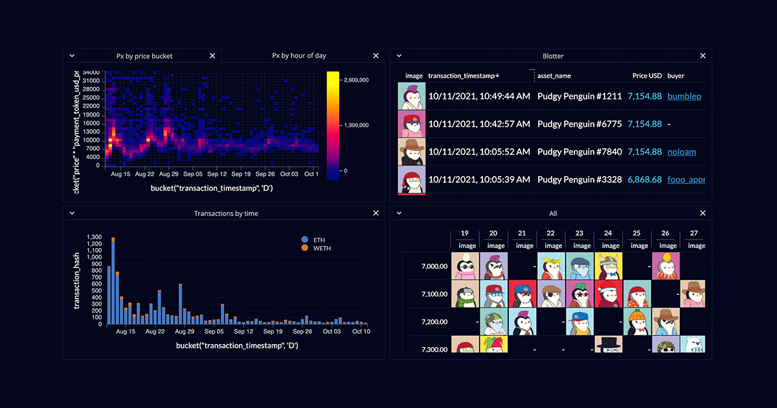
Task: Open column 24 Santa-hat penguin in 7,100.00 row
Action: point(608,294)
